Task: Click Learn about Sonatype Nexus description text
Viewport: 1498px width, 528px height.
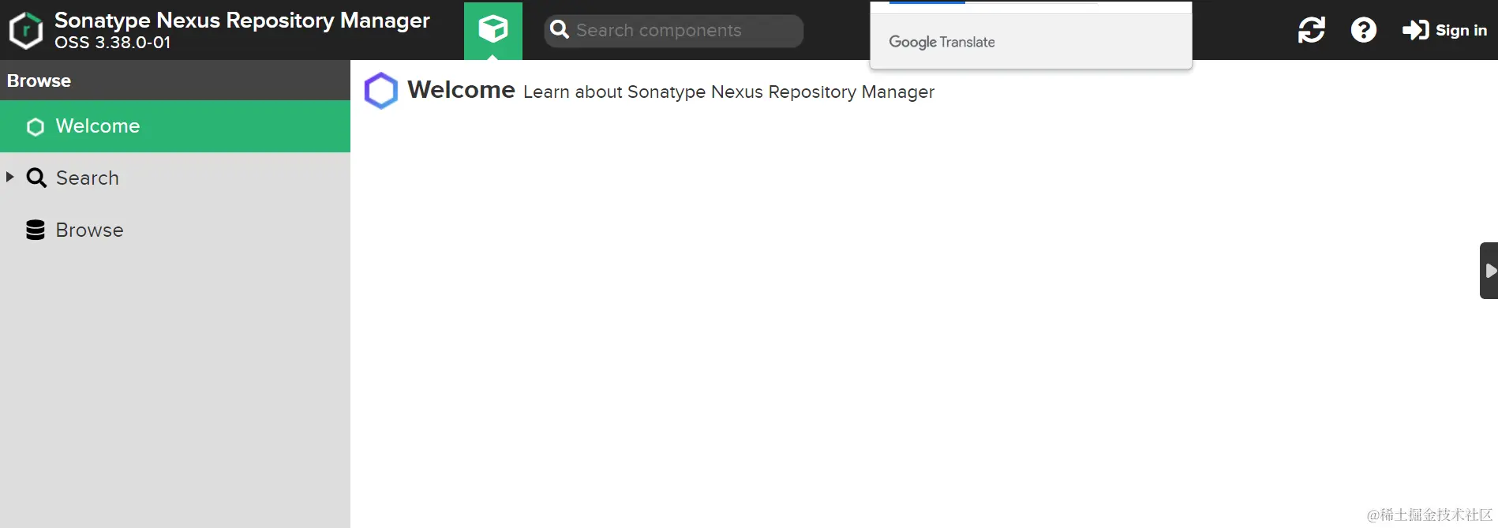Action: point(728,92)
